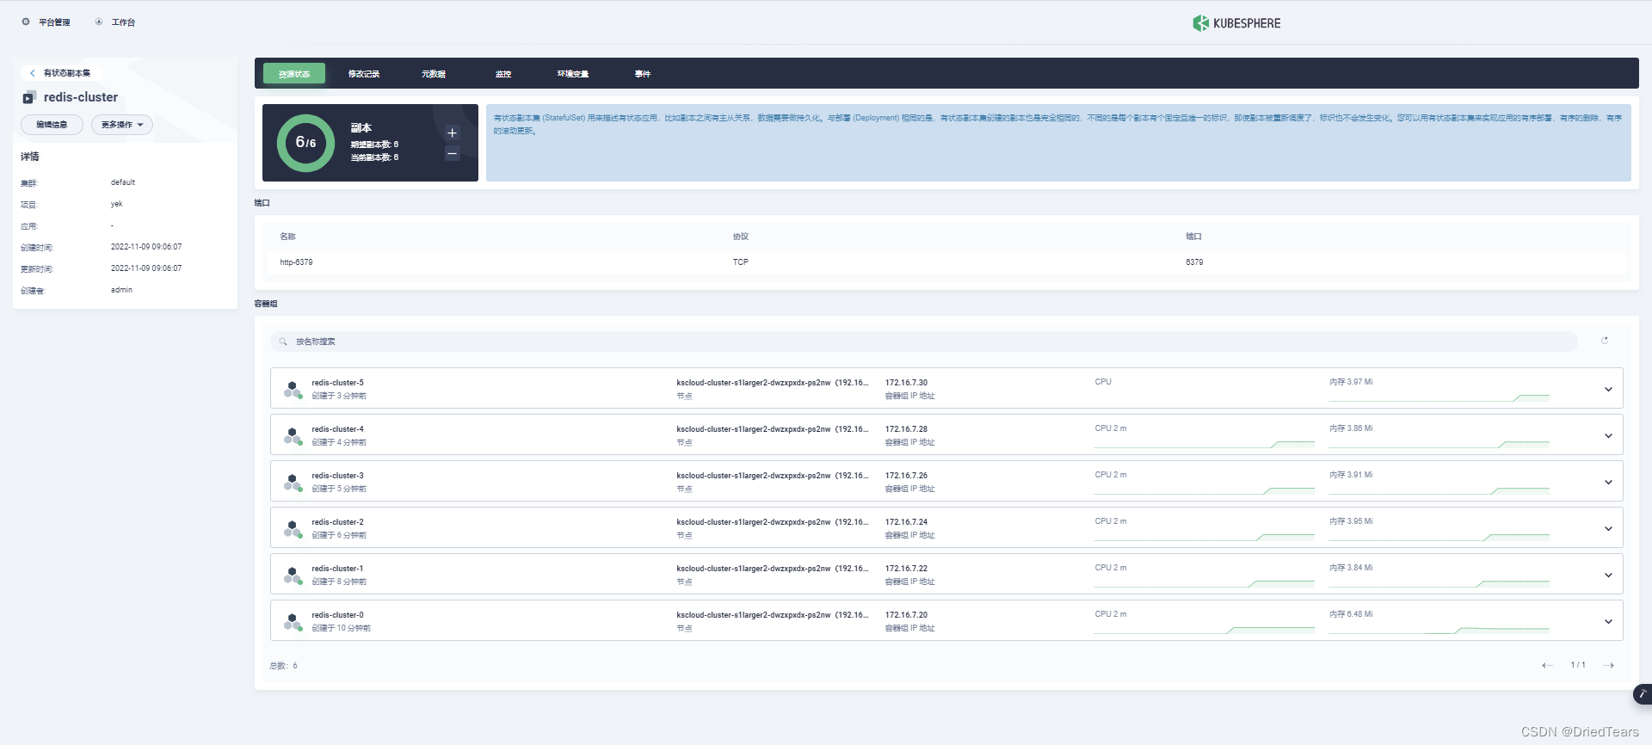The height and width of the screenshot is (745, 1652).
Task: Expand redis-cluster-4 pod row
Action: click(1608, 436)
